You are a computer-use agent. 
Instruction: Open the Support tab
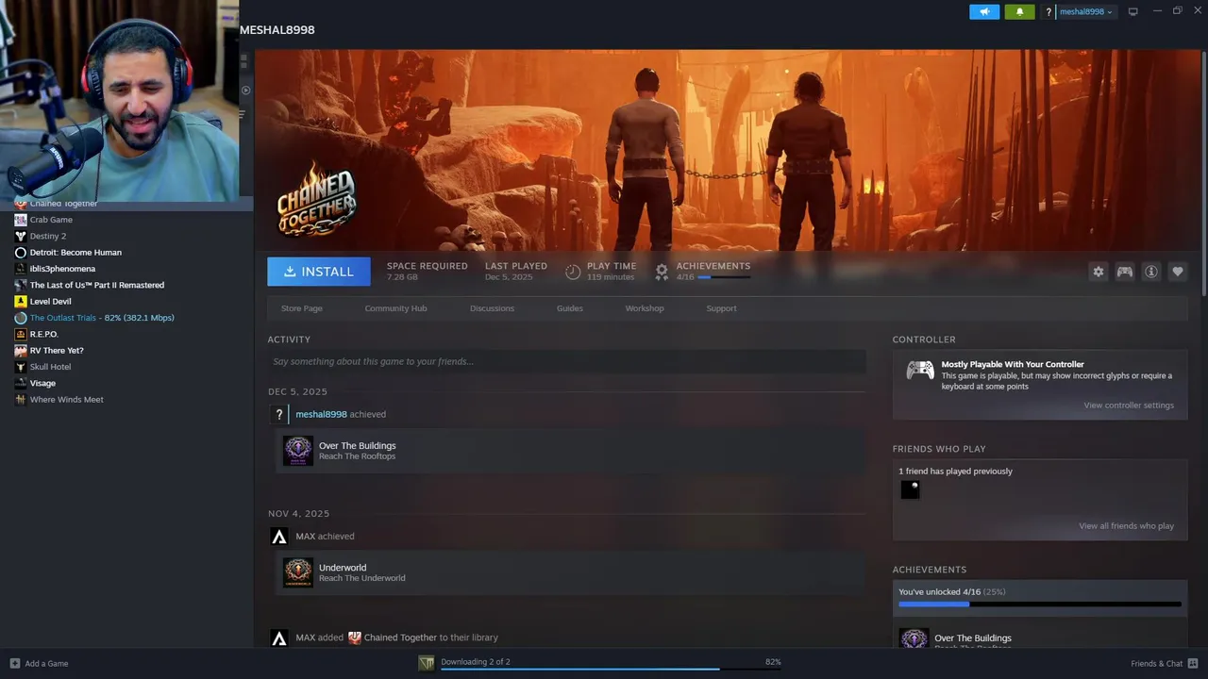[721, 308]
